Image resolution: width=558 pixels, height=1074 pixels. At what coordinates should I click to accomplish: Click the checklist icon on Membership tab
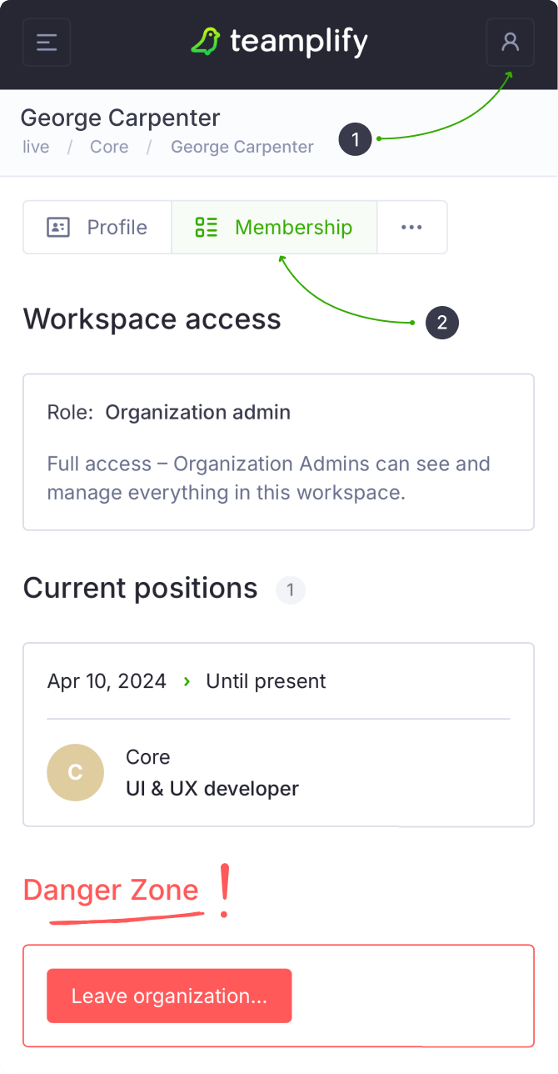click(206, 228)
